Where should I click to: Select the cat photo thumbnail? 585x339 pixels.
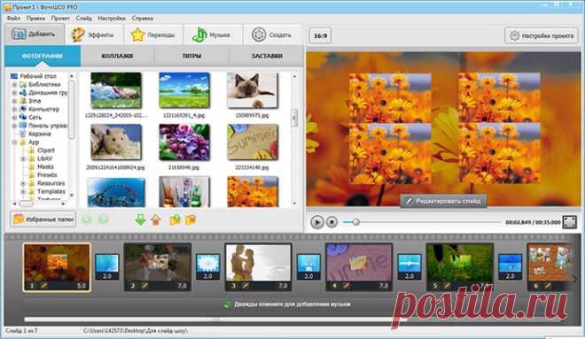coord(253,90)
